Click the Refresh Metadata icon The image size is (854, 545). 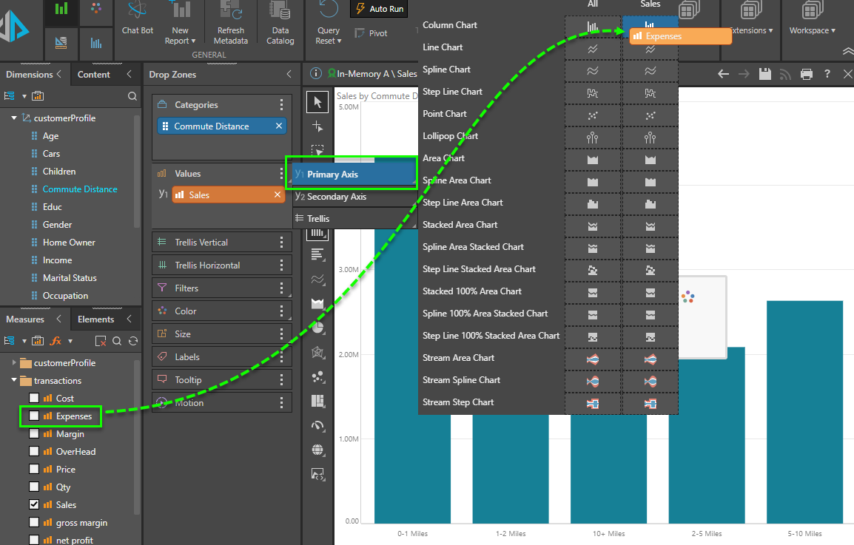click(x=231, y=11)
